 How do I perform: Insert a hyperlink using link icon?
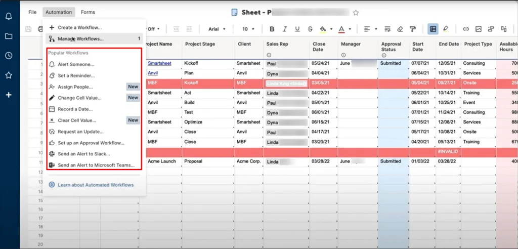(x=466, y=29)
